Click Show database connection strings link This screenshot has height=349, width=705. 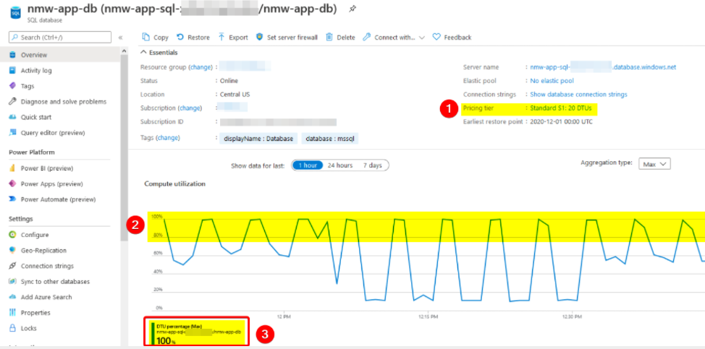578,95
